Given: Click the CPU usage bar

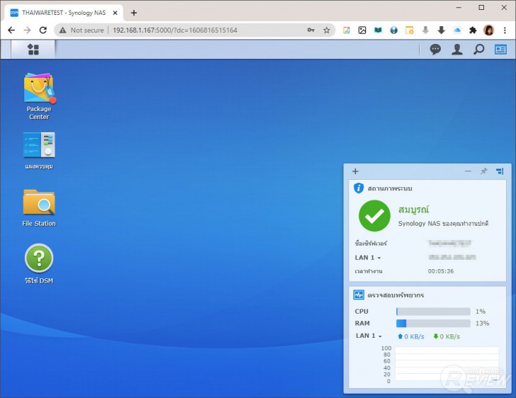Looking at the screenshot, I should click(x=433, y=312).
